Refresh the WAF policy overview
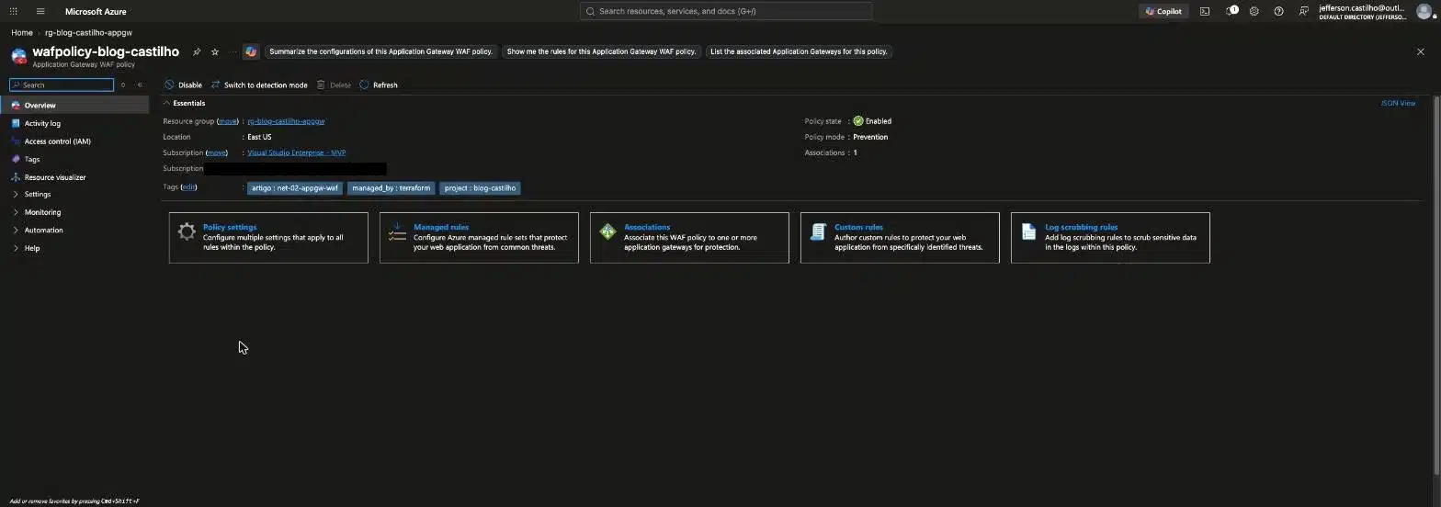The image size is (1441, 507). click(x=379, y=84)
